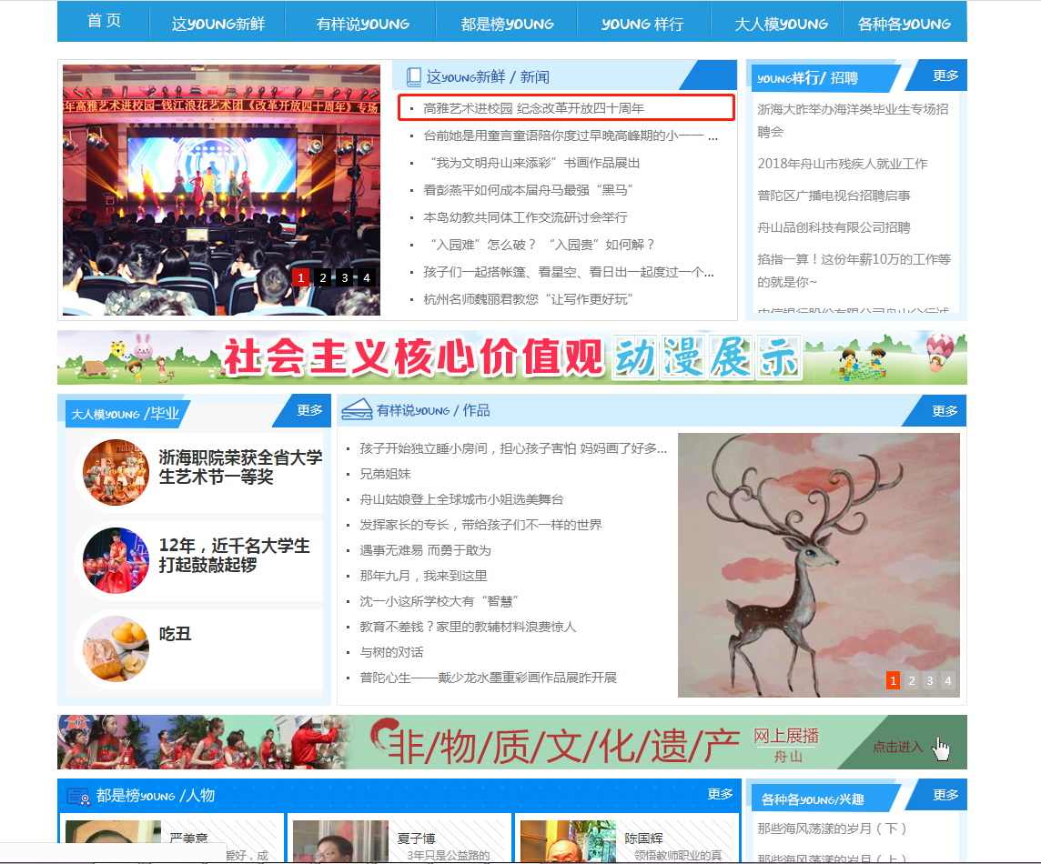Click the book icon beside 新闻 heading

pyautogui.click(x=414, y=77)
